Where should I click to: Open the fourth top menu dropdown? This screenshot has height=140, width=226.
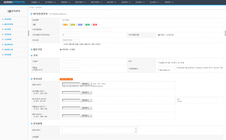(81, 2)
